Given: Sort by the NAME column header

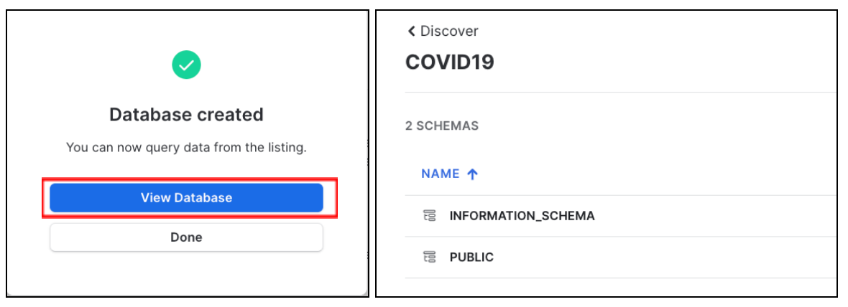Looking at the screenshot, I should pyautogui.click(x=440, y=174).
